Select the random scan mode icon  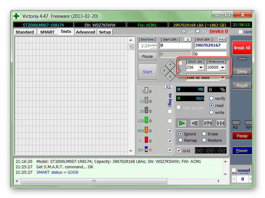coord(208,123)
